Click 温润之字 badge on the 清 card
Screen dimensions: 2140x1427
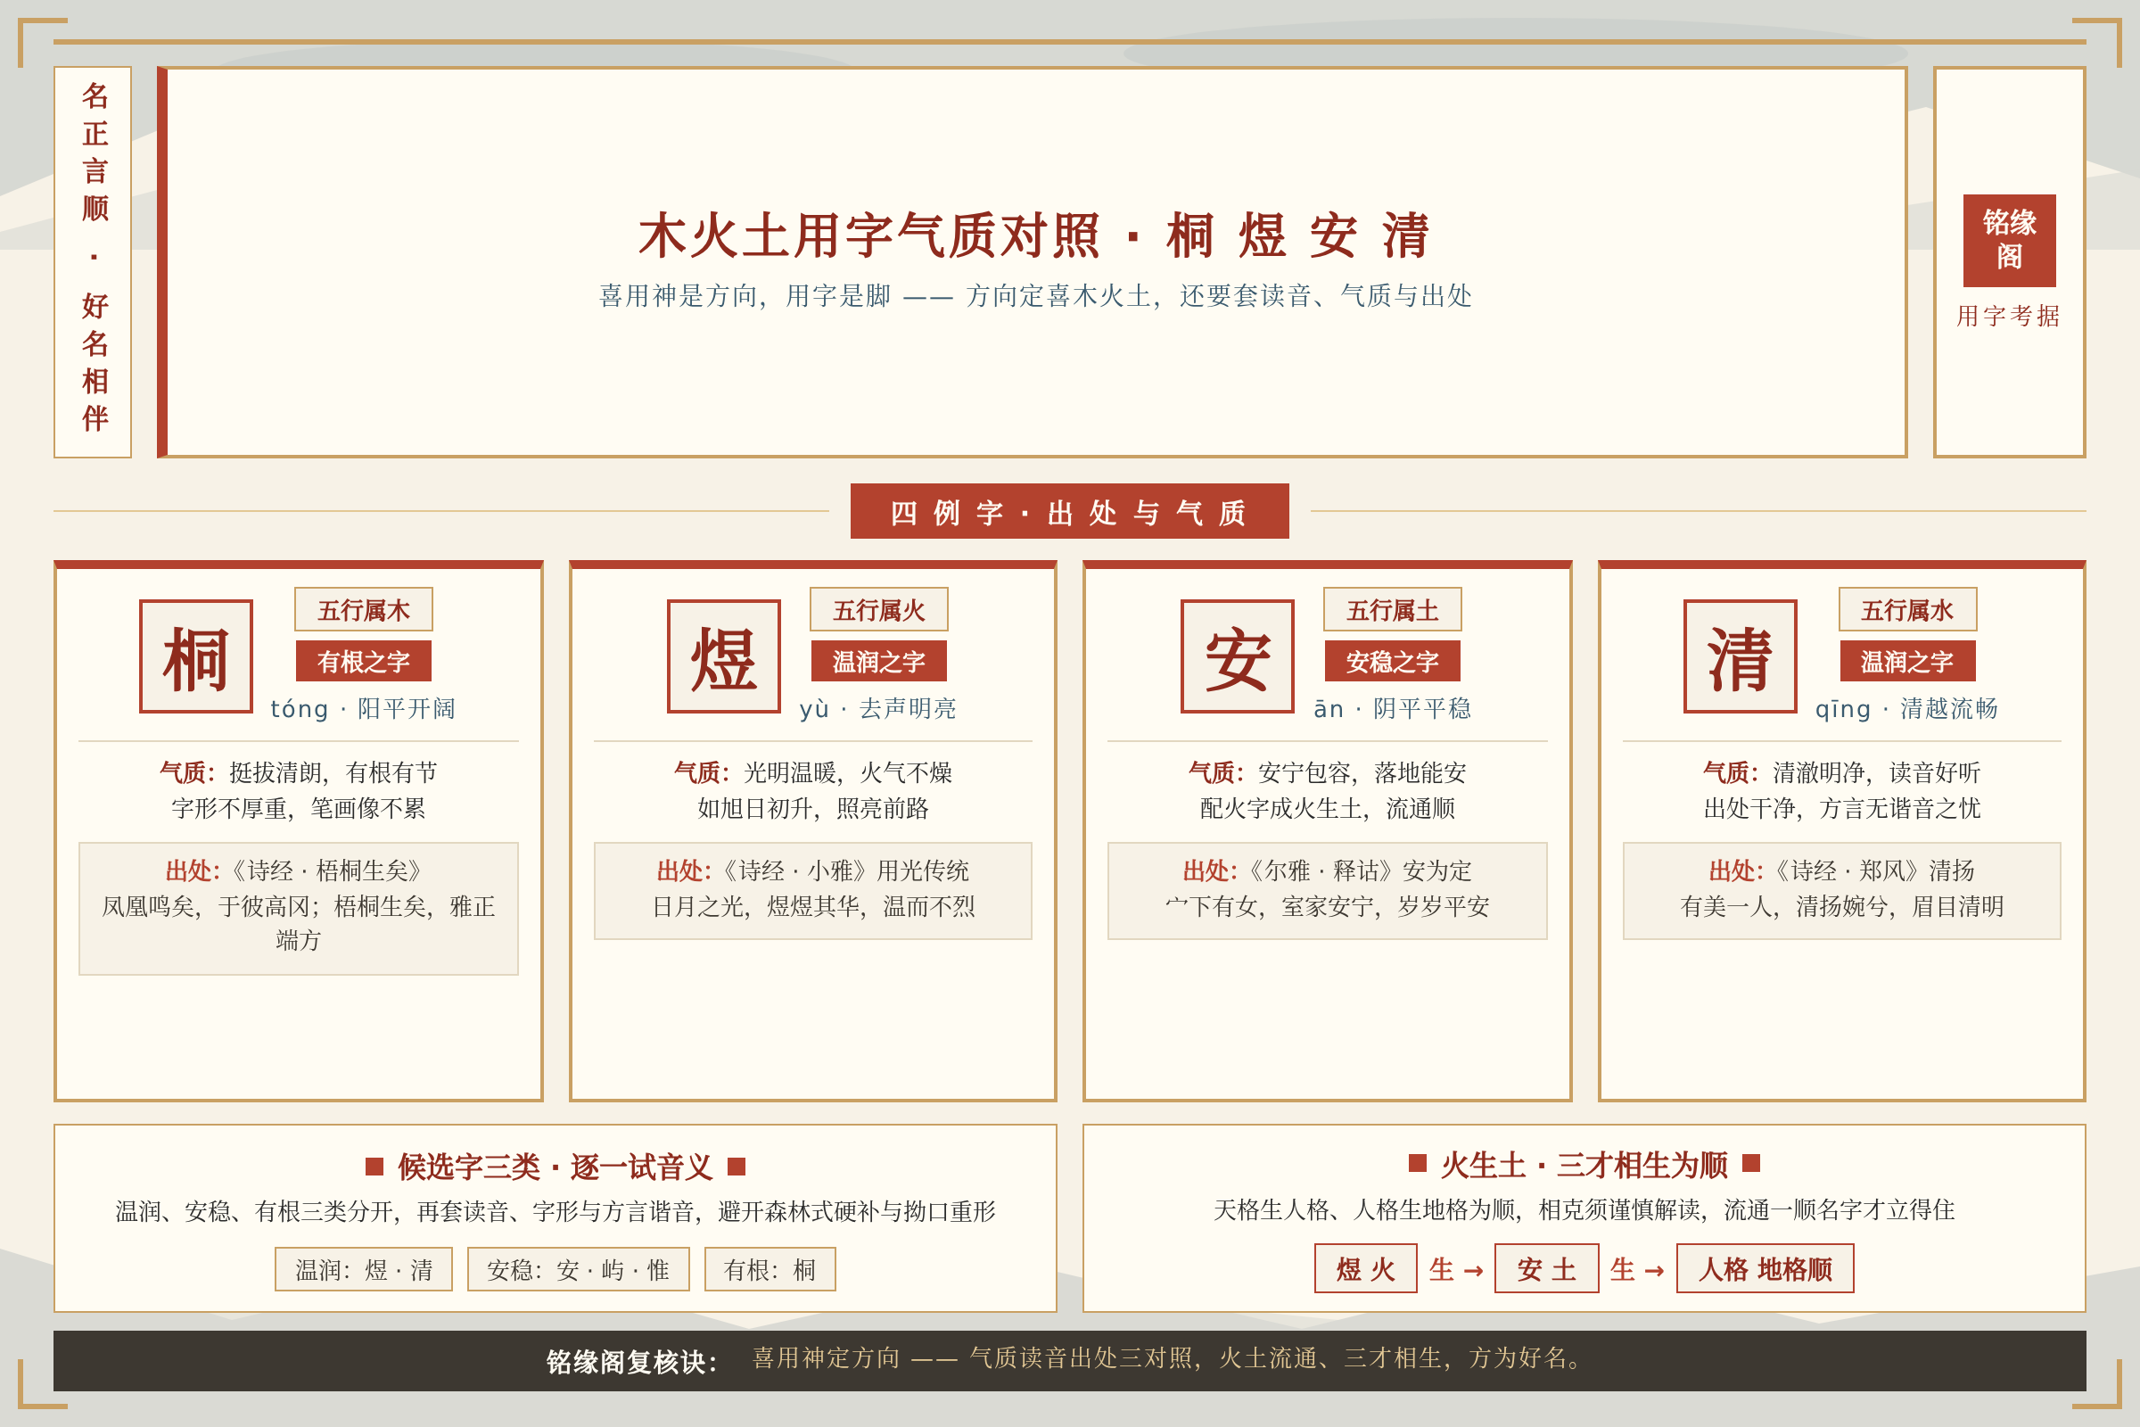(1907, 662)
